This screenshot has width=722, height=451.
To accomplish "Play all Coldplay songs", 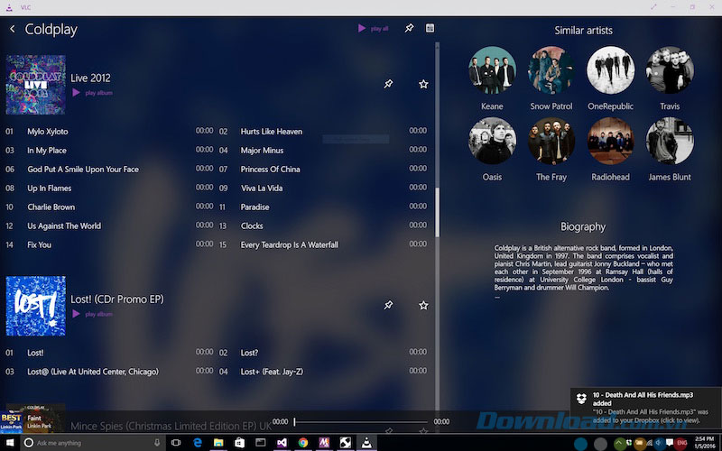I will coord(373,29).
